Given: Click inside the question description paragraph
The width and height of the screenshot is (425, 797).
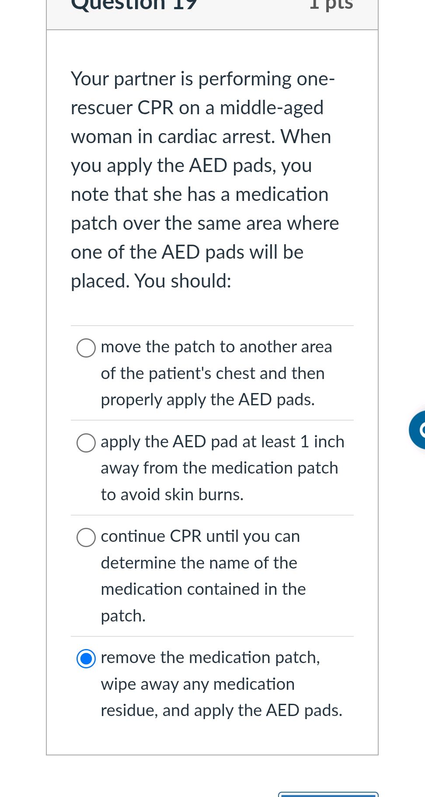Looking at the screenshot, I should click(205, 179).
